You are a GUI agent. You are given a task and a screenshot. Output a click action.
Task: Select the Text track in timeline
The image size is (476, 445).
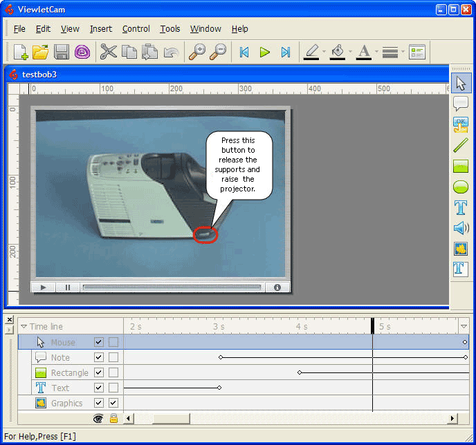click(x=60, y=388)
